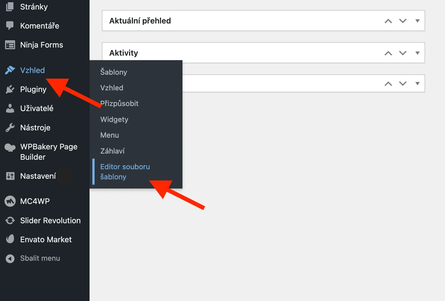Image resolution: width=445 pixels, height=301 pixels.
Task: Collapse the Aktuální přehled panel
Action: [417, 20]
